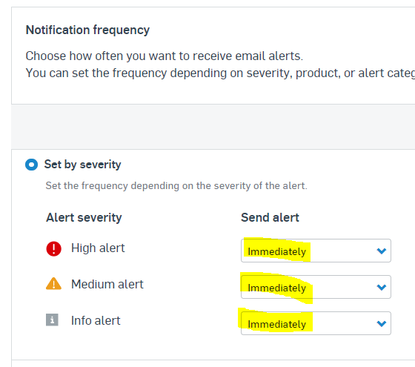
Task: Click the High alert label
Action: click(98, 248)
